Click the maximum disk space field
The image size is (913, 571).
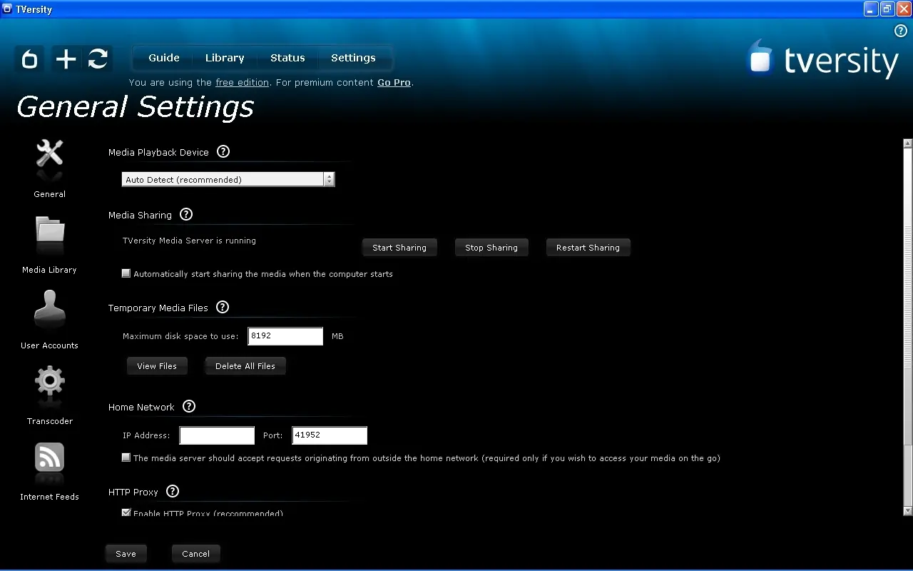coord(285,336)
